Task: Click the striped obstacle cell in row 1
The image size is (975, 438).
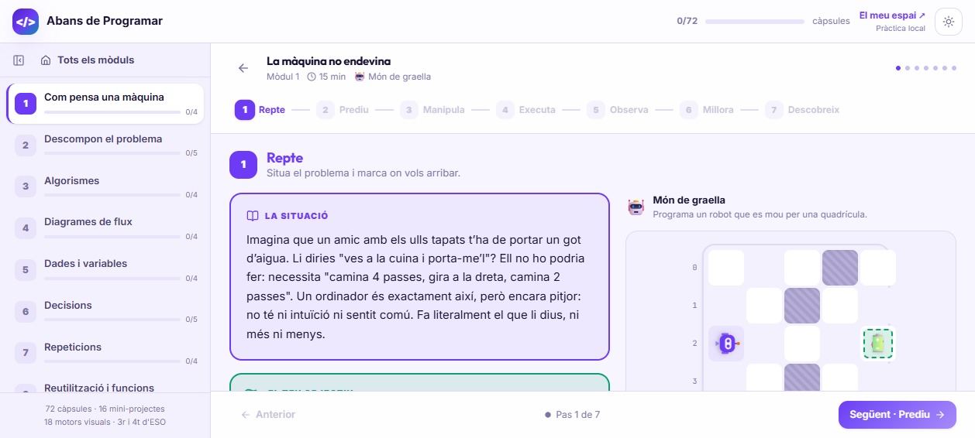Action: tap(802, 306)
